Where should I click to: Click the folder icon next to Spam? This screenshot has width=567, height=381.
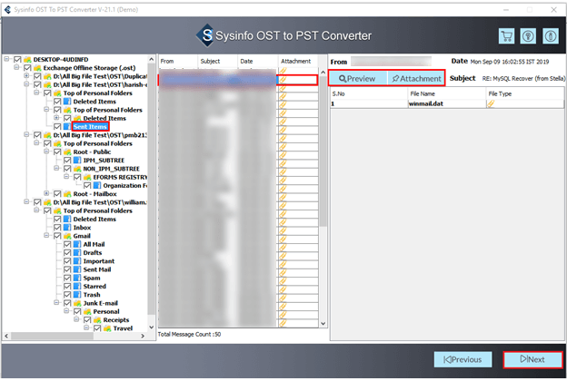[x=77, y=278]
